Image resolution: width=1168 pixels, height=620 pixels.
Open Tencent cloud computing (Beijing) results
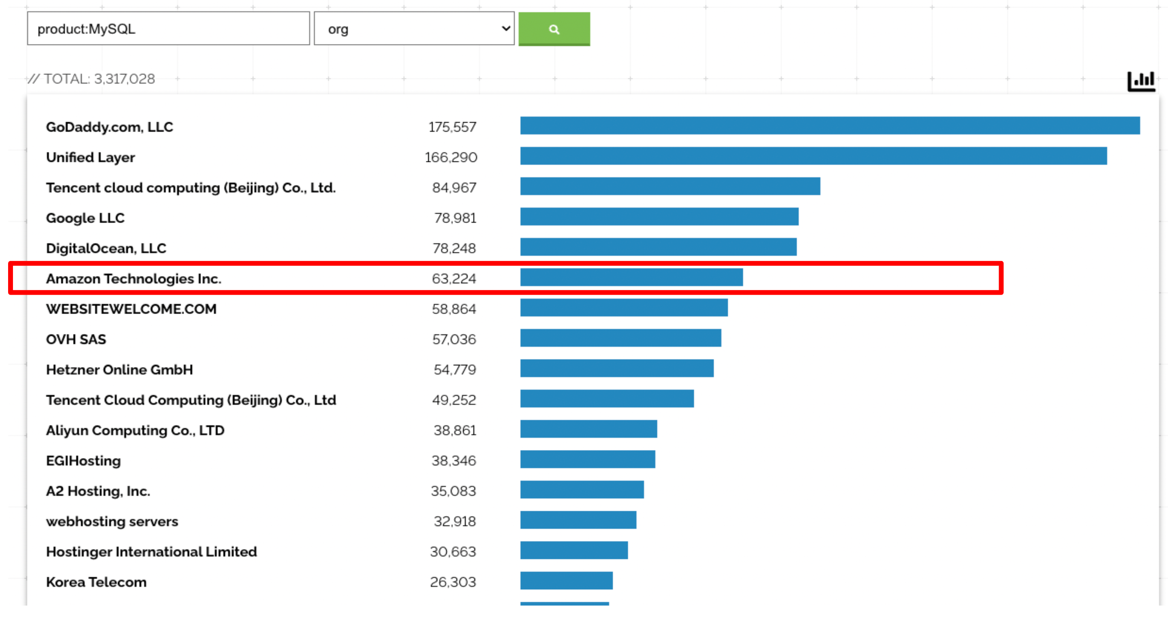coord(191,187)
